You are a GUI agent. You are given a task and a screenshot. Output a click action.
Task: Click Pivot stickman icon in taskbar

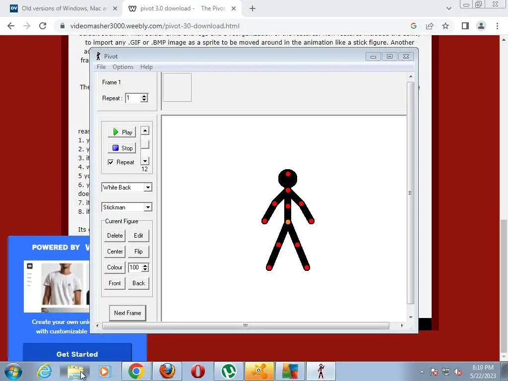tap(321, 371)
